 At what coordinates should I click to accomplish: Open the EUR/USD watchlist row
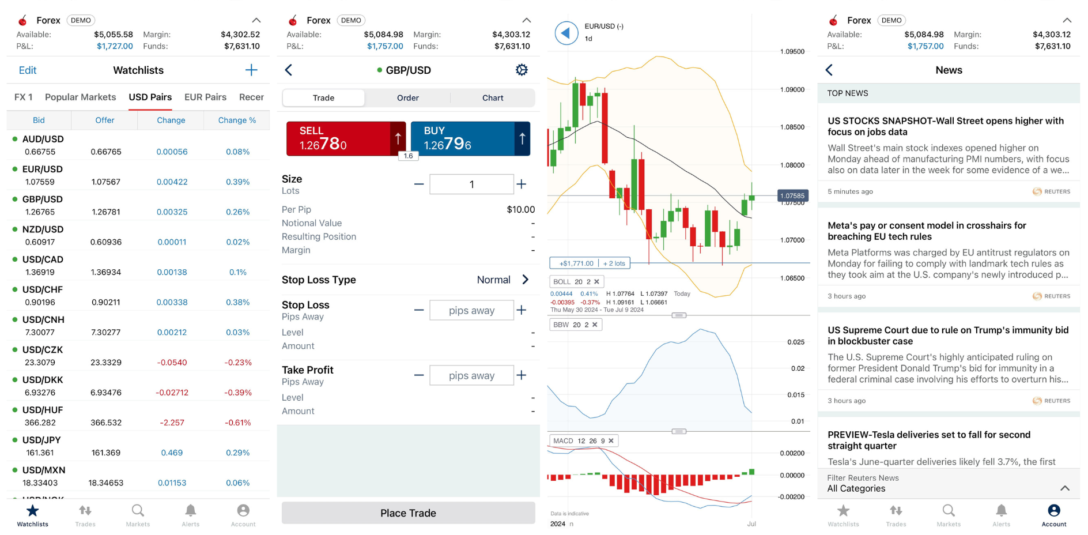click(138, 175)
